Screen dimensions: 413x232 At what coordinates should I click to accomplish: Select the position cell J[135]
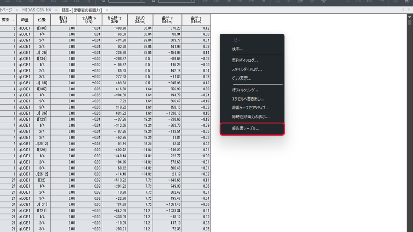pos(42,83)
